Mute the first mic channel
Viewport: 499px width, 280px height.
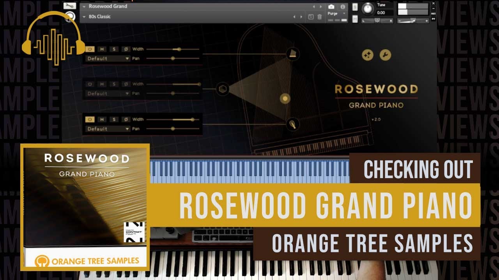(102, 49)
